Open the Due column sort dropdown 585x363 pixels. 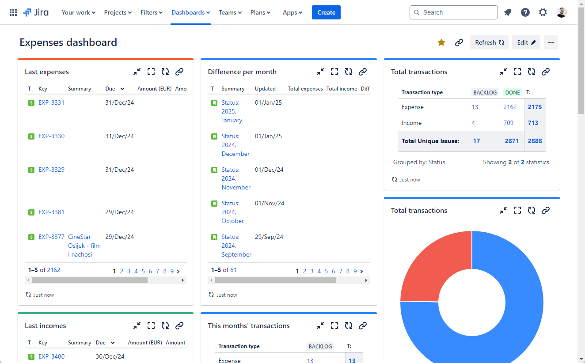122,88
